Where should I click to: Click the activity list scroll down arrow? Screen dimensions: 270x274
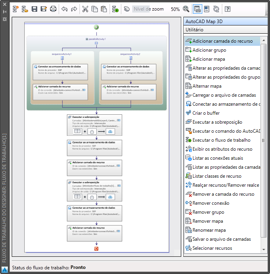[264, 250]
